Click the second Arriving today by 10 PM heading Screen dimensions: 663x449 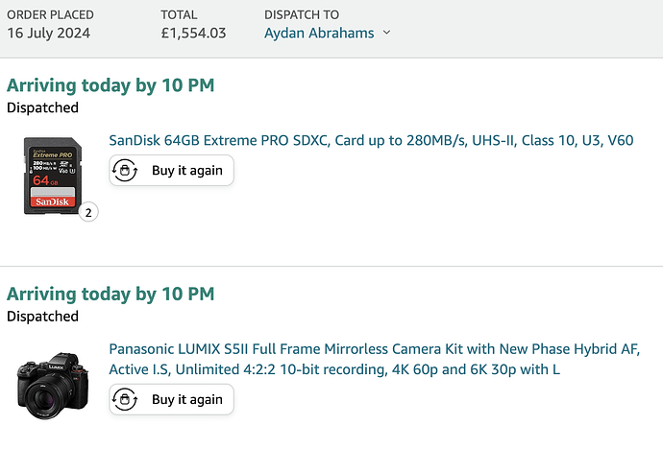click(110, 295)
